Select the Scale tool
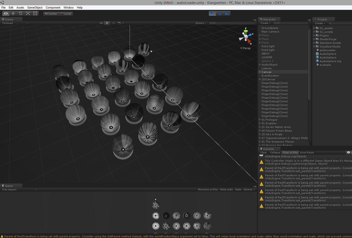This screenshot has width=352, height=238. (28, 14)
